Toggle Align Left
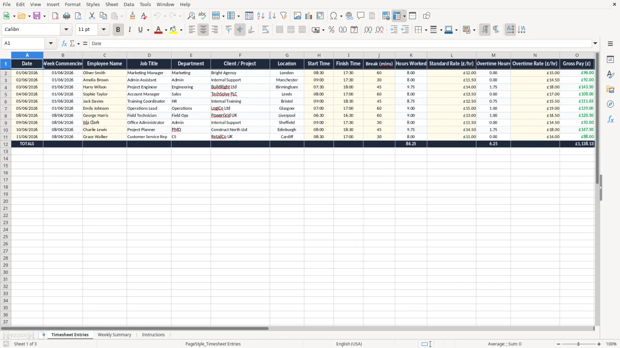620x348 pixels. [192, 30]
